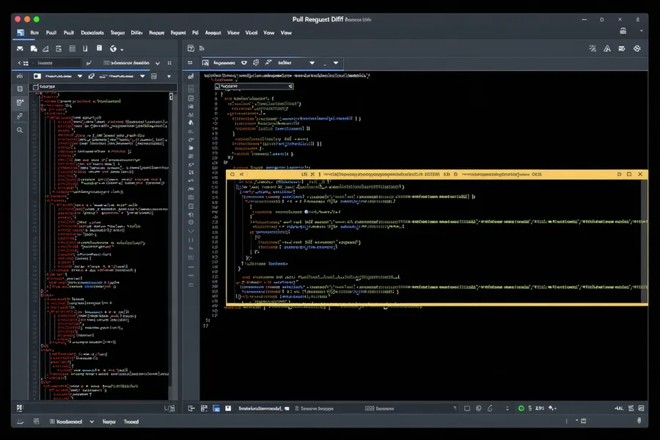Image resolution: width=660 pixels, height=440 pixels.
Task: Click the save bookmark toolbar icon
Action: (x=99, y=48)
